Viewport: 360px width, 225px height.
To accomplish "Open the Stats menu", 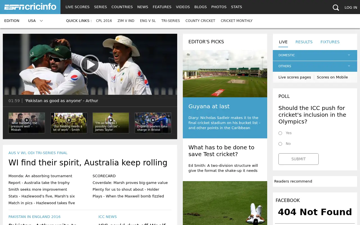I will (237, 7).
